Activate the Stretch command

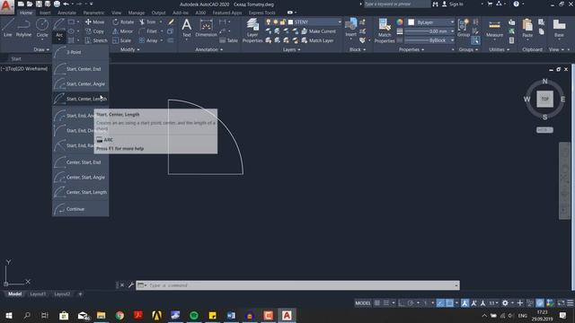coord(96,40)
